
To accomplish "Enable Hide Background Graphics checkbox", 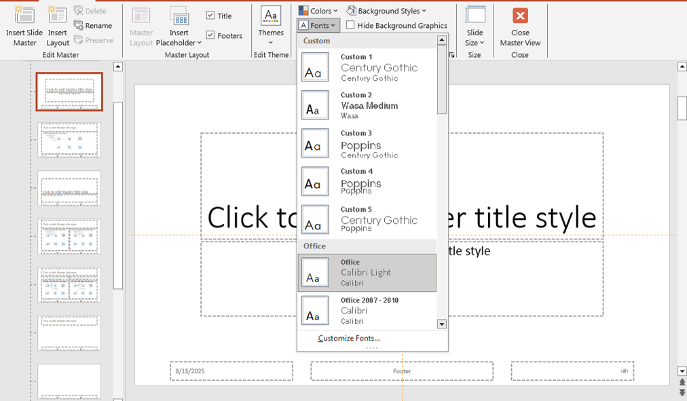I will pos(350,25).
